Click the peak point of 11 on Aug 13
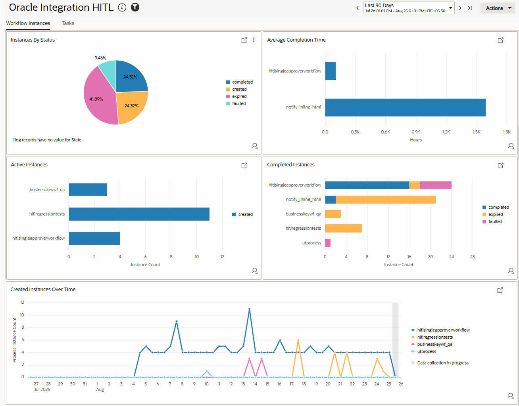 [249, 309]
